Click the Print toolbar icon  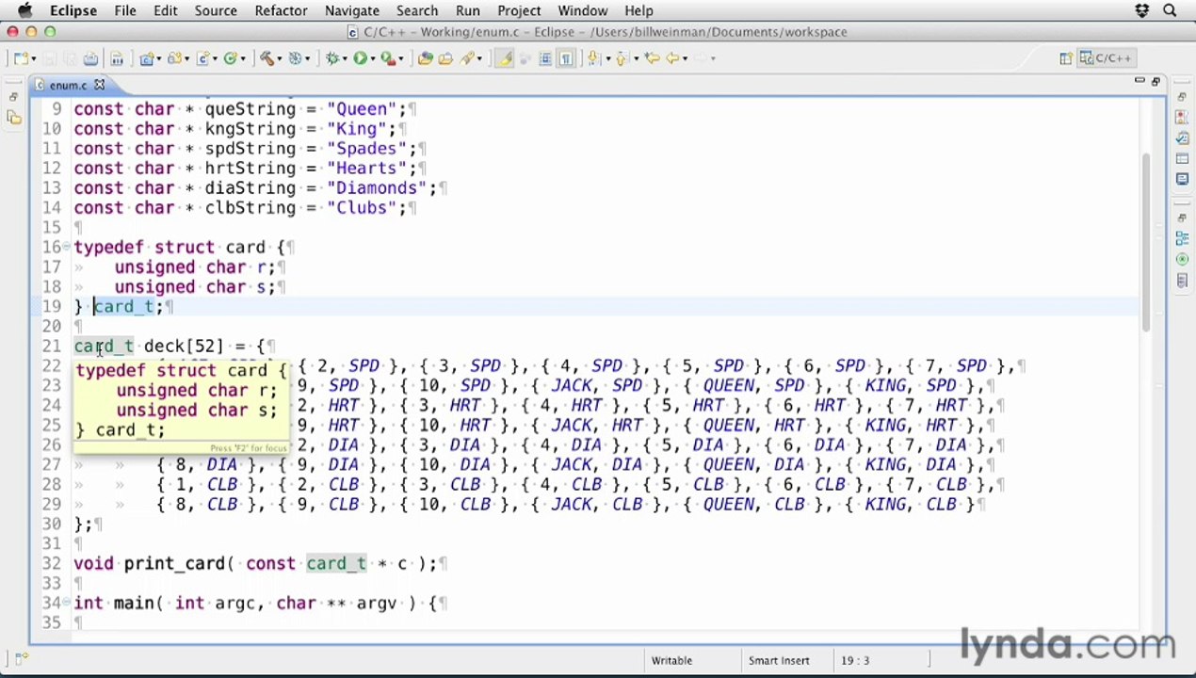click(90, 58)
